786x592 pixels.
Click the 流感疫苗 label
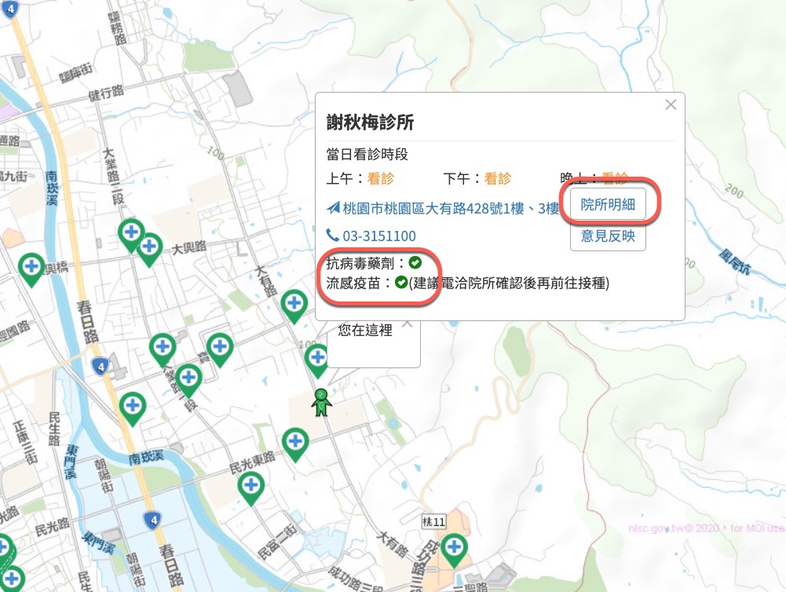pos(353,283)
